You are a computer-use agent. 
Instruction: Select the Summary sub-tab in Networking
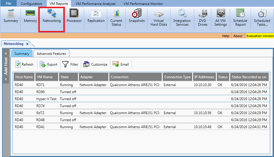coord(22,54)
